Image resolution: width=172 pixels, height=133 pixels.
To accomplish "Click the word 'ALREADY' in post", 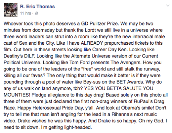I will (92, 43).
